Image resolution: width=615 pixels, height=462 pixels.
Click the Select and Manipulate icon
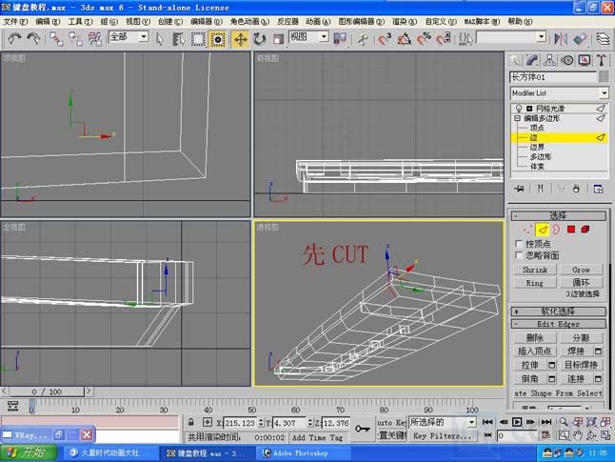[364, 39]
